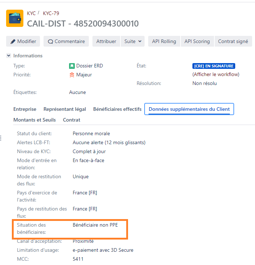The image size is (255, 265).
Task: Click the KYC project breadcrumb link
Action: (x=31, y=13)
